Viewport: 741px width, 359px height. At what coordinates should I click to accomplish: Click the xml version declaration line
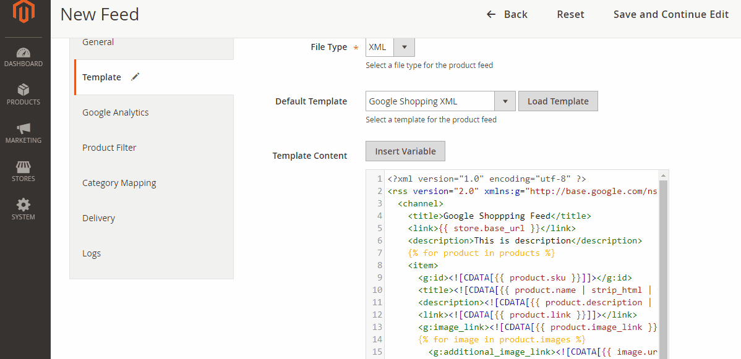tap(487, 179)
